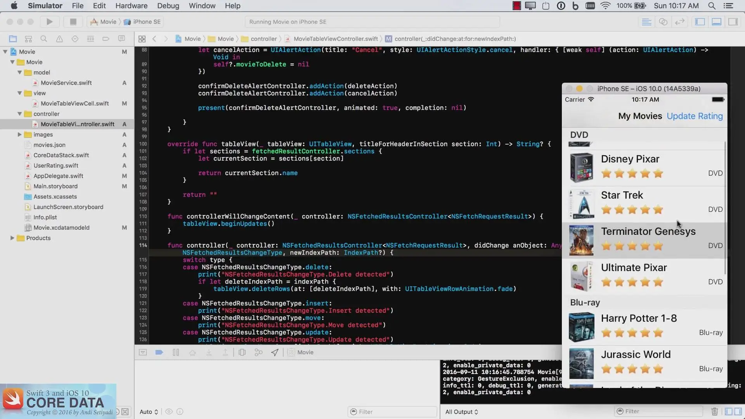The width and height of the screenshot is (745, 419).
Task: Collapse the model folder
Action: click(x=19, y=73)
